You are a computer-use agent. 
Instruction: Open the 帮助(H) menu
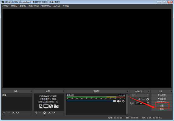pos(66,6)
